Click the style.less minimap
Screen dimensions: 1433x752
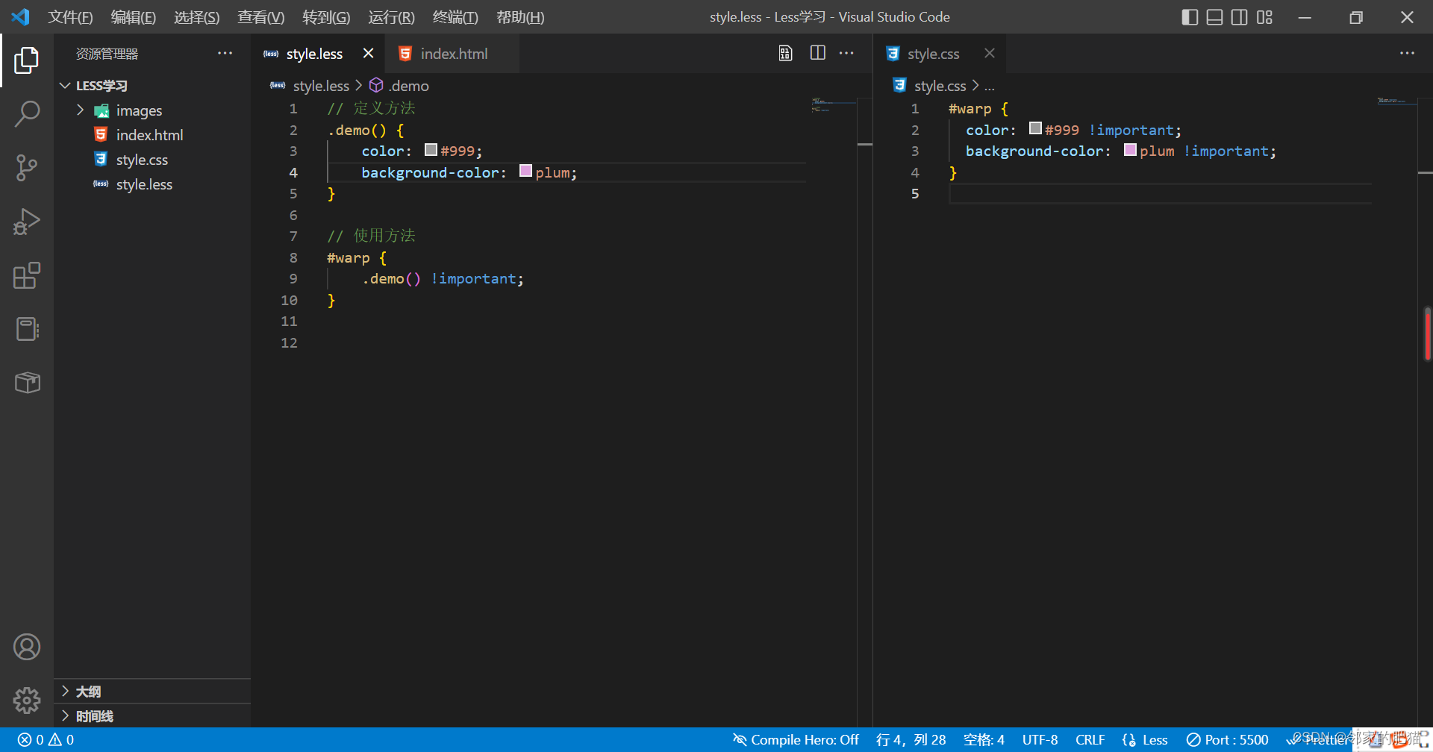[833, 104]
